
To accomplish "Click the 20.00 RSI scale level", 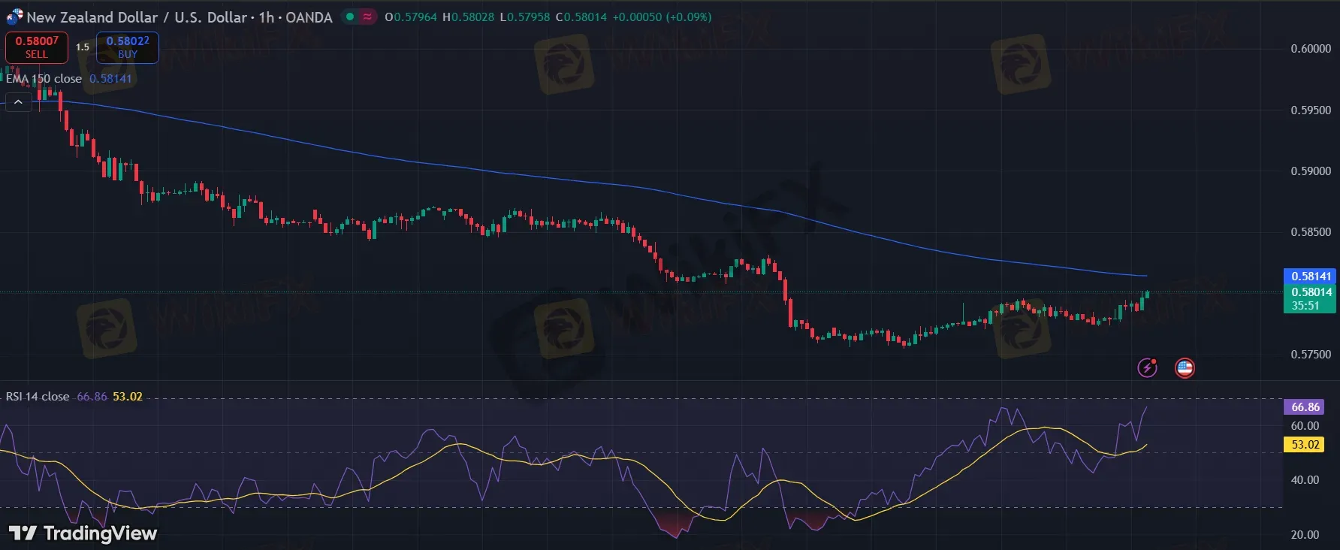I will (x=1305, y=535).
